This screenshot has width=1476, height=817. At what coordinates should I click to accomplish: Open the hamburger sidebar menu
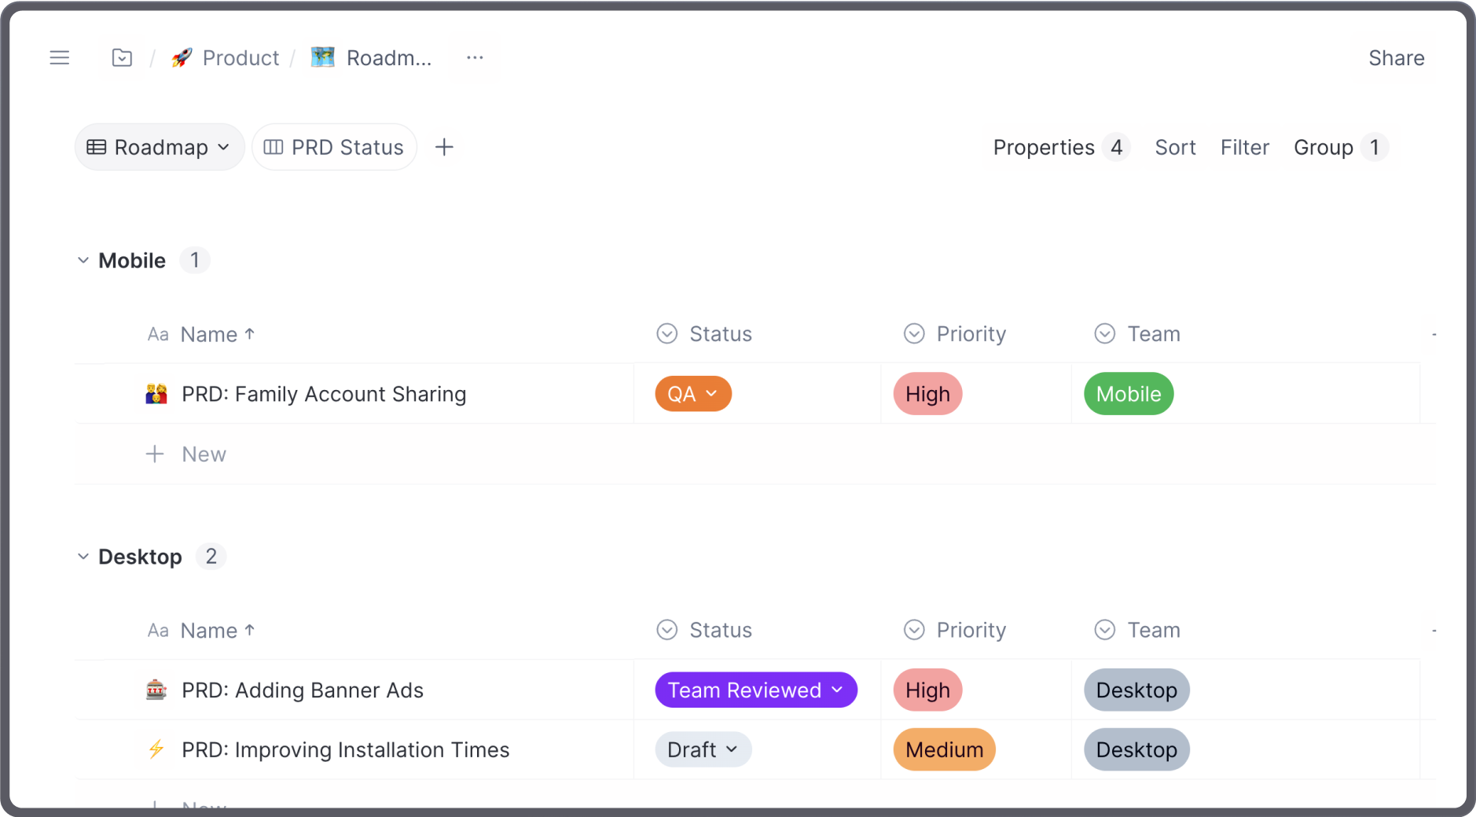(x=60, y=57)
